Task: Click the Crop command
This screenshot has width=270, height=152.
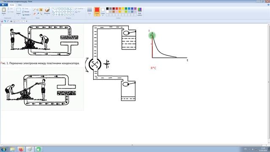Action: tap(25, 8)
